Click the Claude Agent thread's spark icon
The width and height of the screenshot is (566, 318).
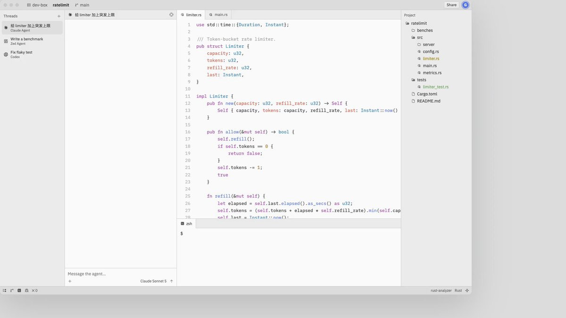pyautogui.click(x=6, y=28)
